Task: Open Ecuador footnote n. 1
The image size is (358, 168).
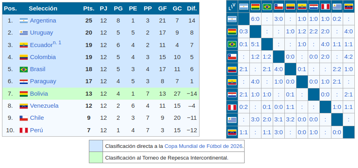Action: click(57, 43)
